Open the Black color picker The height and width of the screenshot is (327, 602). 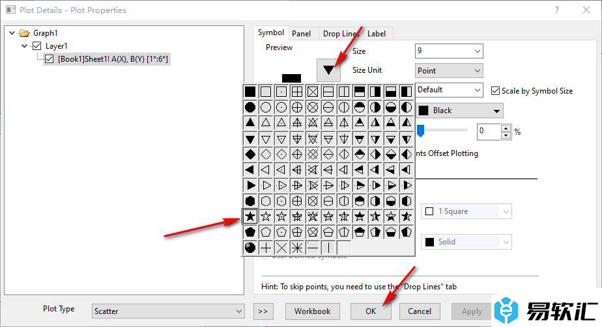click(459, 111)
